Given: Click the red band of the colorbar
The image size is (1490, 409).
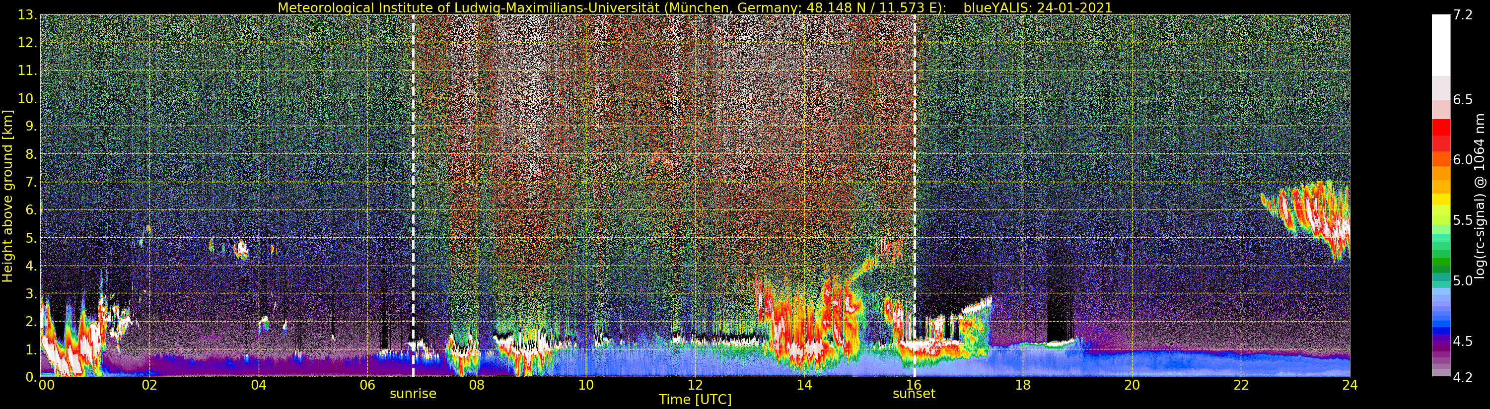Looking at the screenshot, I should coord(1441,135).
